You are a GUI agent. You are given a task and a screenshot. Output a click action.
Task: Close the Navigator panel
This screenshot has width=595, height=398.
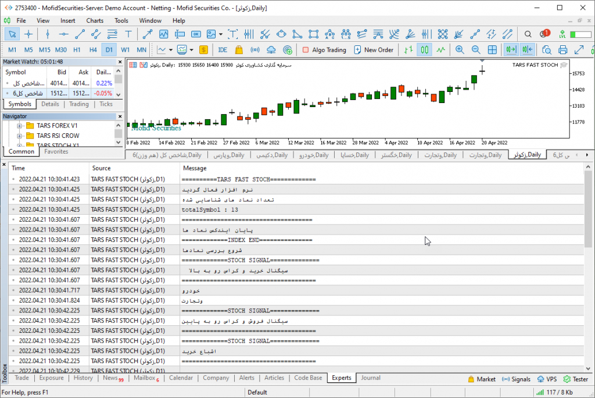pyautogui.click(x=120, y=116)
